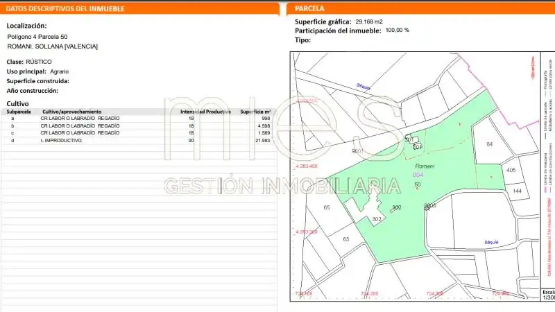Click 'CR LABOR O LABRADÍO REGADÍO' in row a
The height and width of the screenshot is (312, 555).
click(80, 119)
